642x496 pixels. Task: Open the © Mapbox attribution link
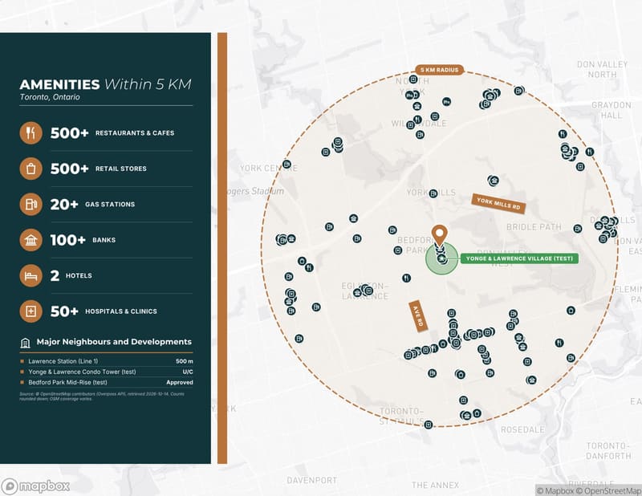click(x=555, y=490)
